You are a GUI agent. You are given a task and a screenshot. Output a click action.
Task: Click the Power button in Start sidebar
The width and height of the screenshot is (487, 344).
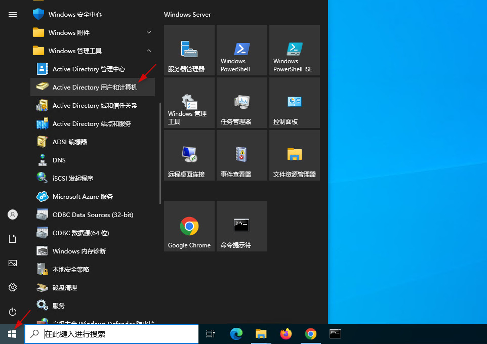13,312
